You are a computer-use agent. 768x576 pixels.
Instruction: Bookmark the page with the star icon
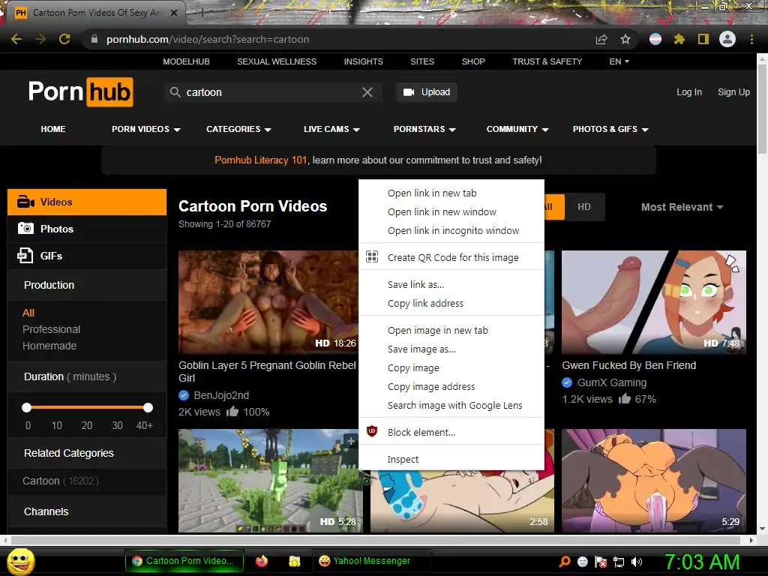point(625,39)
